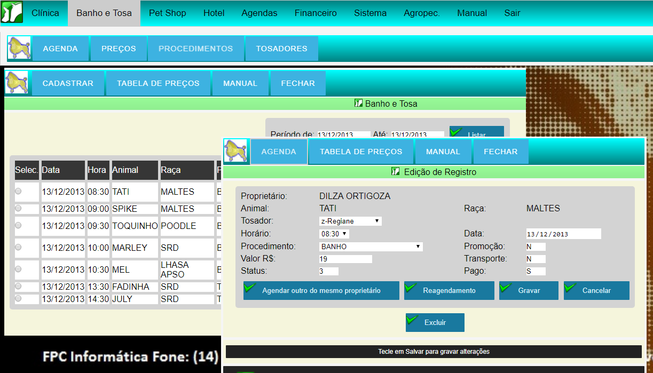Viewport: 653px width, 373px height.
Task: Click green checkmark on the Gravar button
Action: [506, 288]
